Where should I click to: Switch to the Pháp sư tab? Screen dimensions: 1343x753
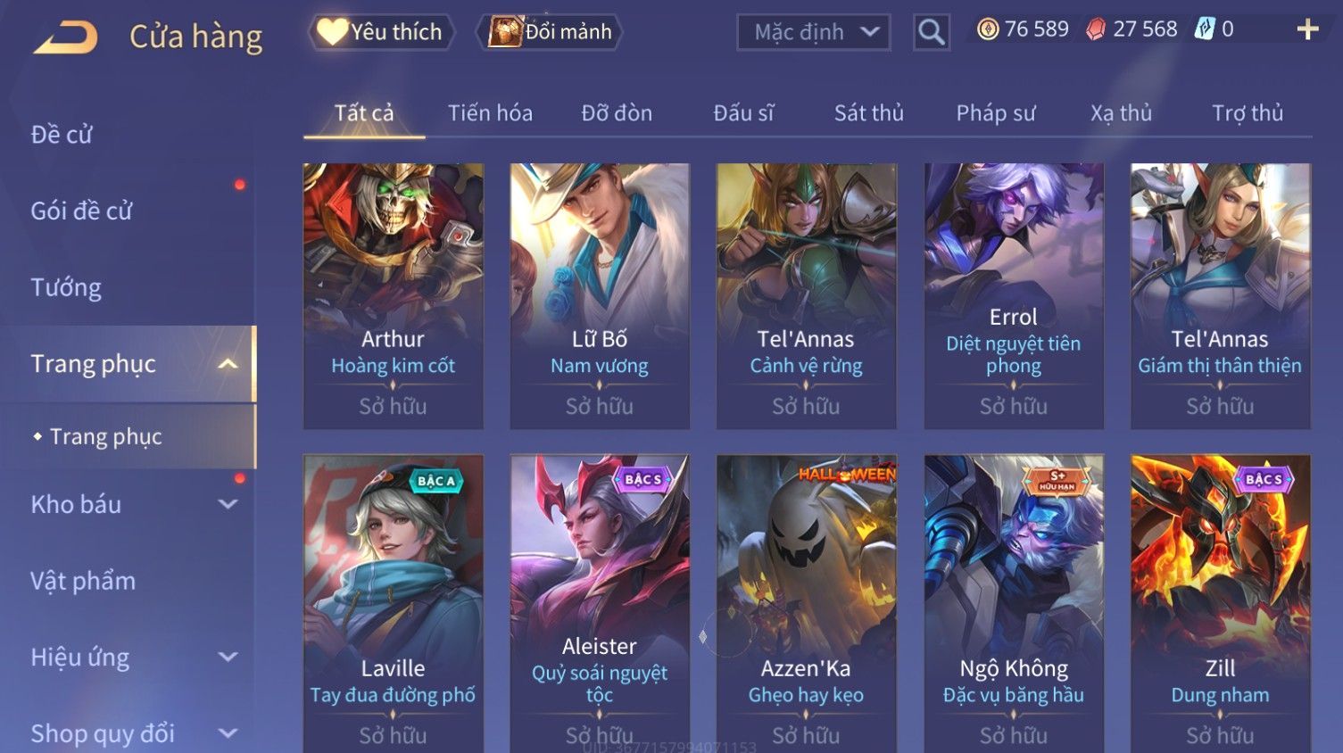(x=996, y=113)
